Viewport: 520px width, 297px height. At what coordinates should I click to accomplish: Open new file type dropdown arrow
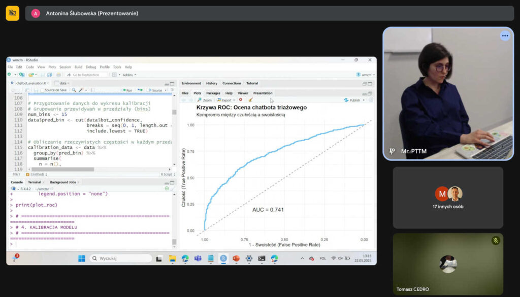tap(15, 75)
